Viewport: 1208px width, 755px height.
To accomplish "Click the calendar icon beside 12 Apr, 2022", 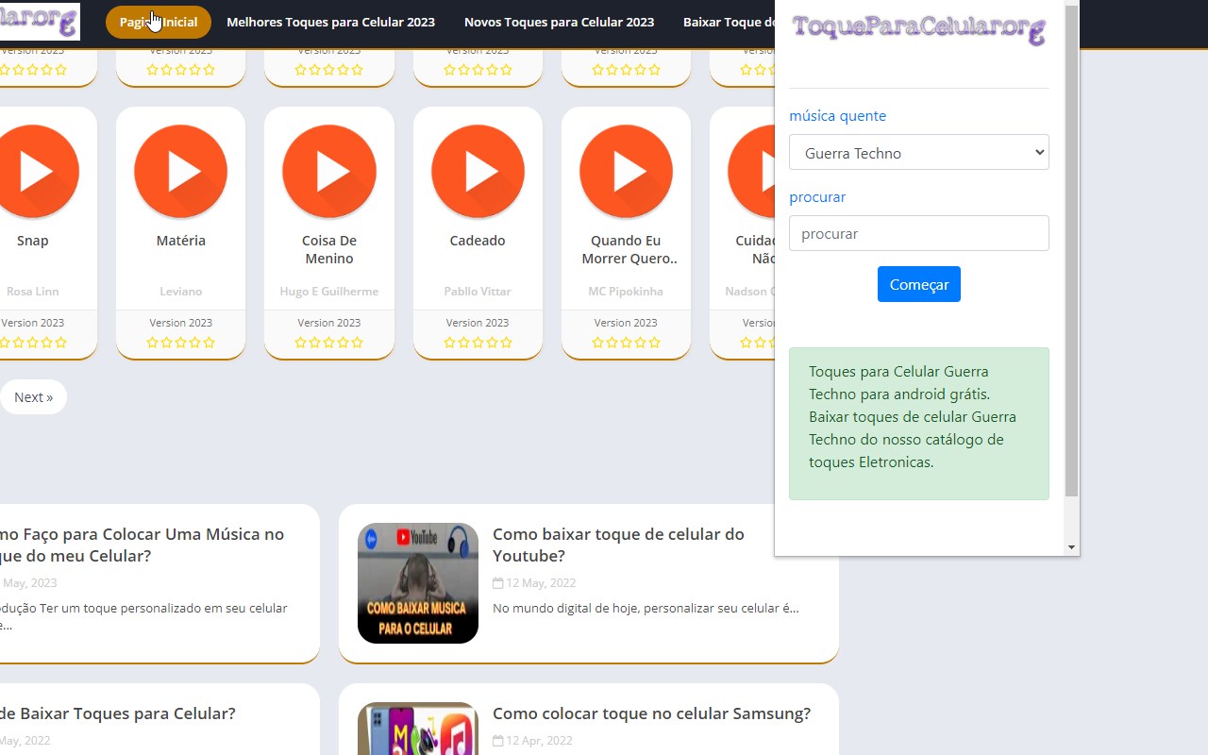I will tap(497, 741).
